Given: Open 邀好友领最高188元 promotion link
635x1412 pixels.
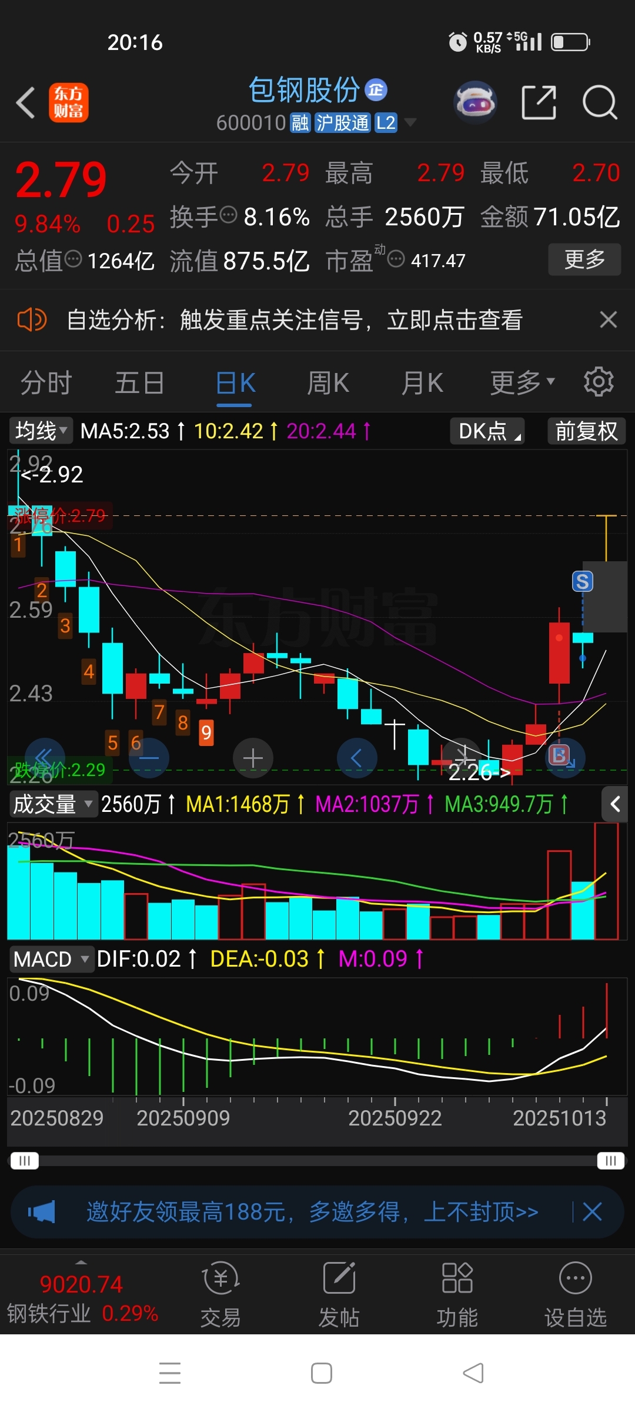Looking at the screenshot, I should (x=312, y=1212).
